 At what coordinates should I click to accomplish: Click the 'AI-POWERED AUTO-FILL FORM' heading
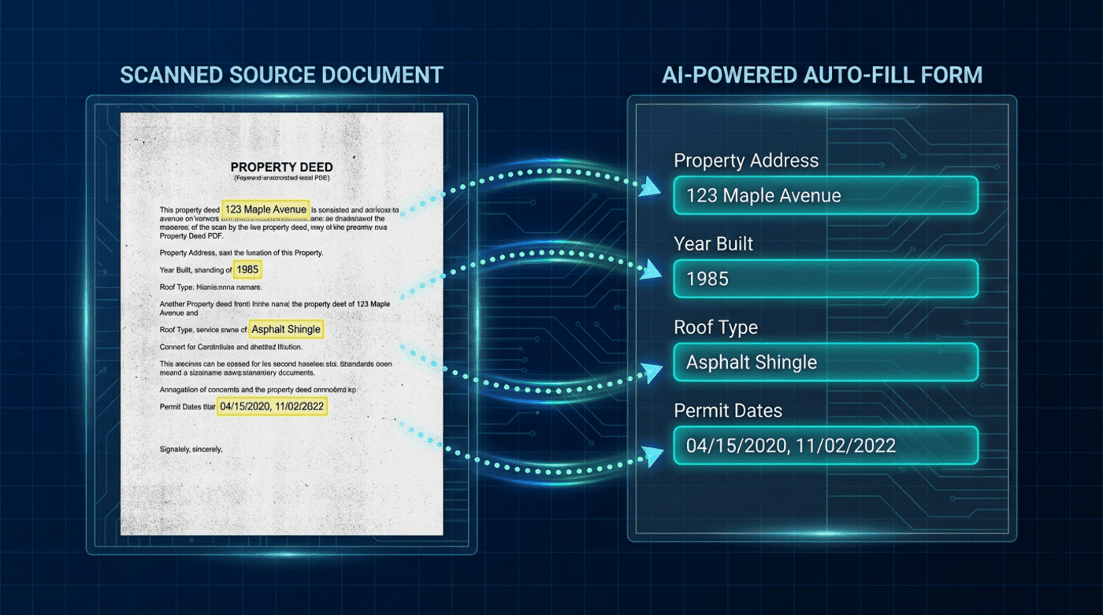point(823,76)
